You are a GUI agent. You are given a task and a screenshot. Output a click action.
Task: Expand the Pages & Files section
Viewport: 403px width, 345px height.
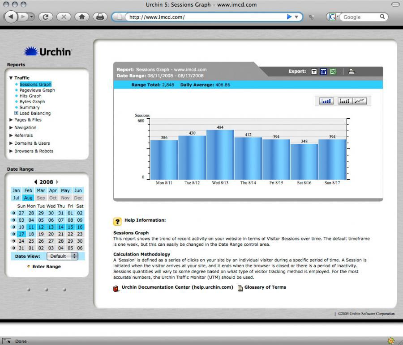(x=11, y=120)
